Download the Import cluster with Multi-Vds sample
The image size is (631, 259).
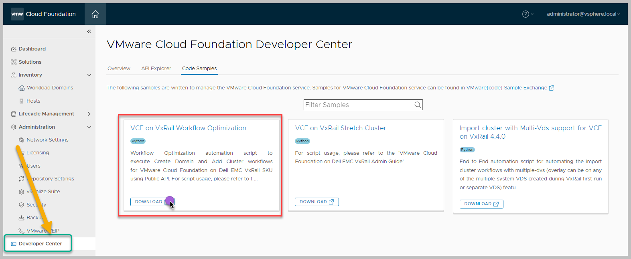tap(481, 204)
